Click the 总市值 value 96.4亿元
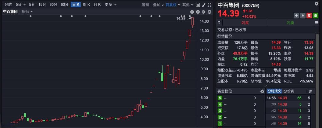Viewport: 322px width, 128px height. pyautogui.click(x=274, y=81)
